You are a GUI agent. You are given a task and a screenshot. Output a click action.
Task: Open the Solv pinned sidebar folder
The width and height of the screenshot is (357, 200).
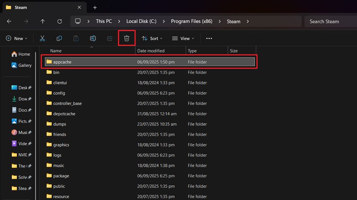click(x=21, y=177)
